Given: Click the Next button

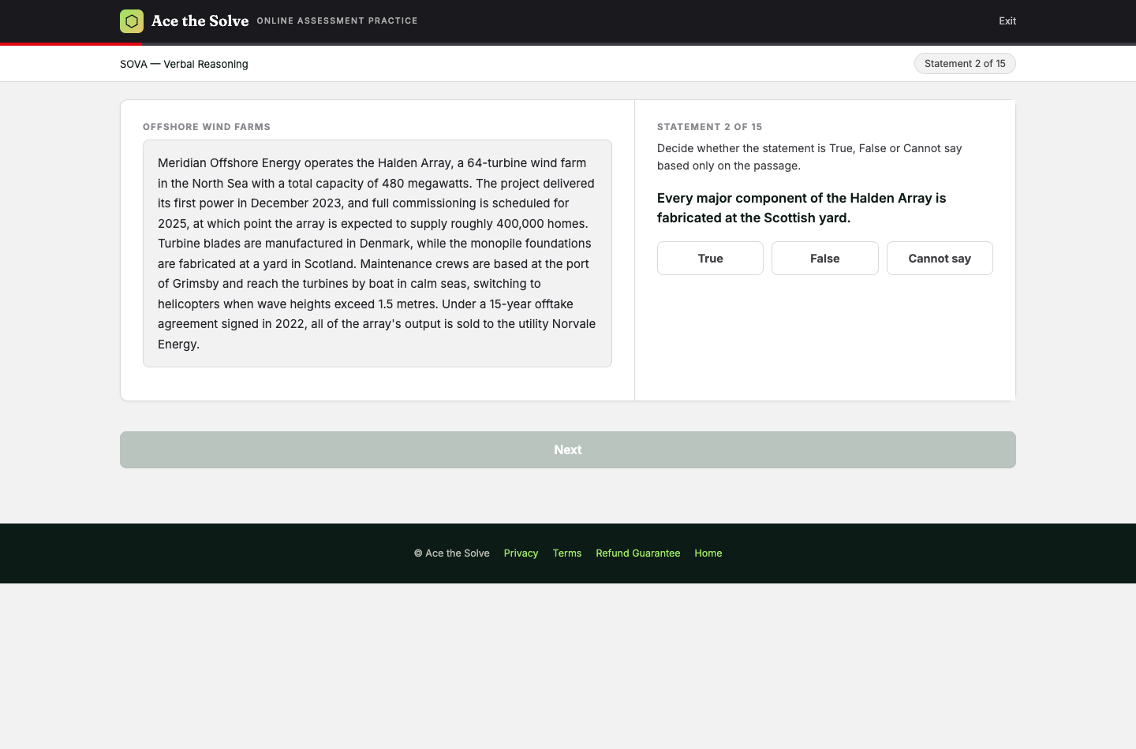Looking at the screenshot, I should [568, 449].
